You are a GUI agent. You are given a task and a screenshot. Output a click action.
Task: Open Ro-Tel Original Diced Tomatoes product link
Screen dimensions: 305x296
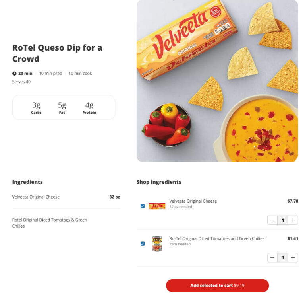(x=217, y=238)
